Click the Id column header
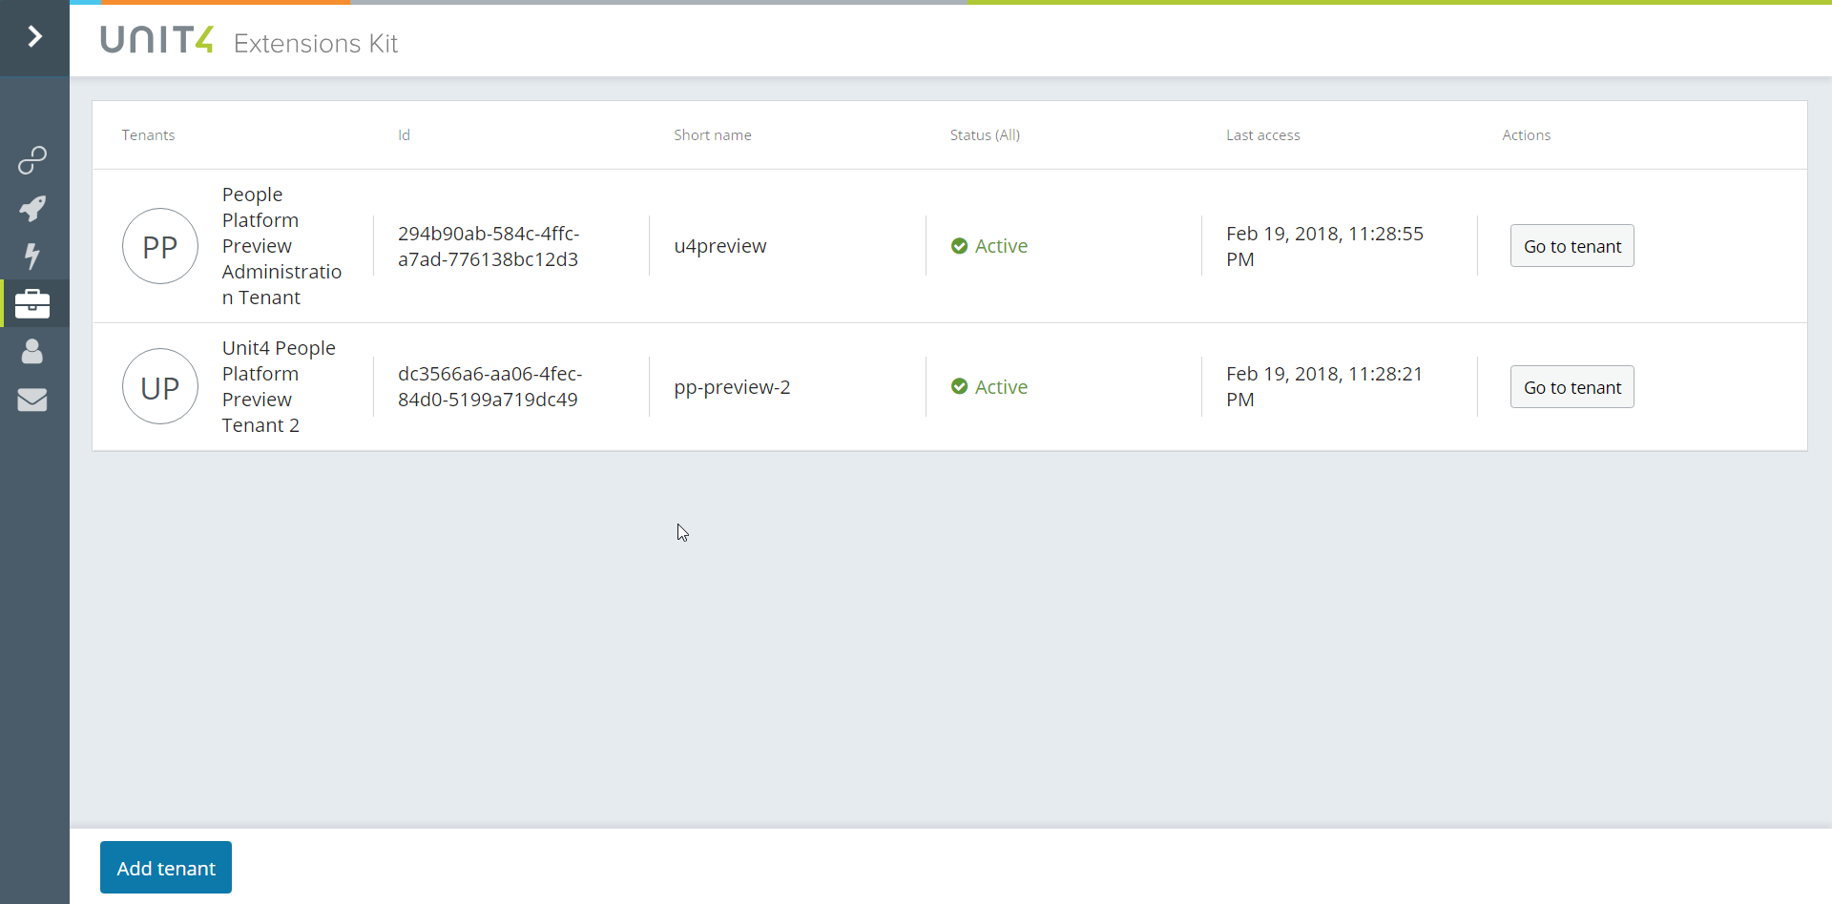This screenshot has height=904, width=1832. pyautogui.click(x=404, y=135)
